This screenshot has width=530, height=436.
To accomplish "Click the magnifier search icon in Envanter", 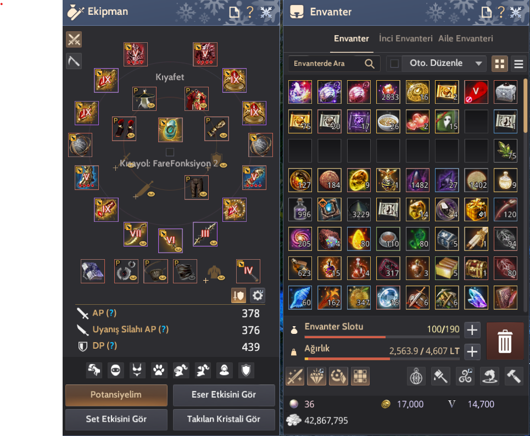I will 370,64.
